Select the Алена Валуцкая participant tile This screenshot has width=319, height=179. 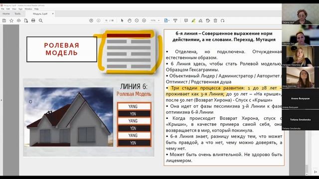[x=300, y=98]
